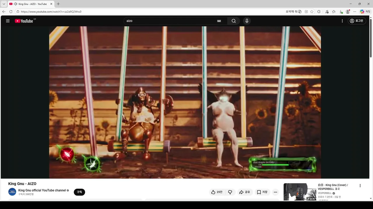Click the video title King Gnu - AIZO
Image resolution: width=373 pixels, height=209 pixels.
pyautogui.click(x=22, y=184)
